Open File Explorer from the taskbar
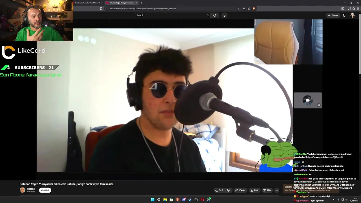This screenshot has width=361, height=203. (165, 200)
